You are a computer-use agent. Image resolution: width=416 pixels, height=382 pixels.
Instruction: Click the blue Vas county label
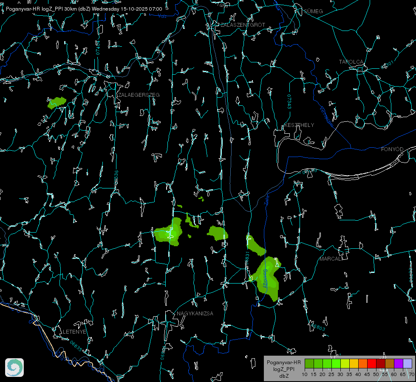tap(162, 16)
